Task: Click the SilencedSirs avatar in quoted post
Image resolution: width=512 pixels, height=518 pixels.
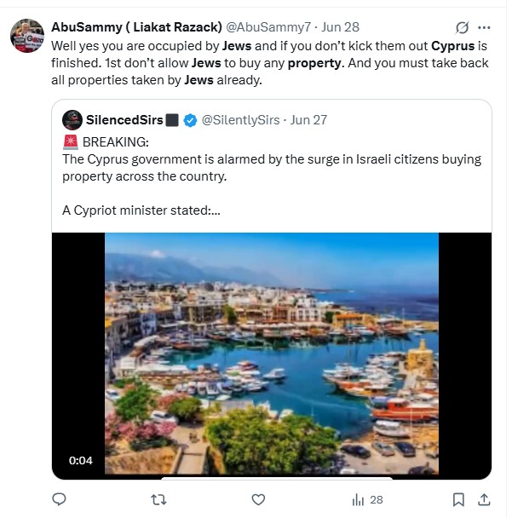Action: [72, 119]
